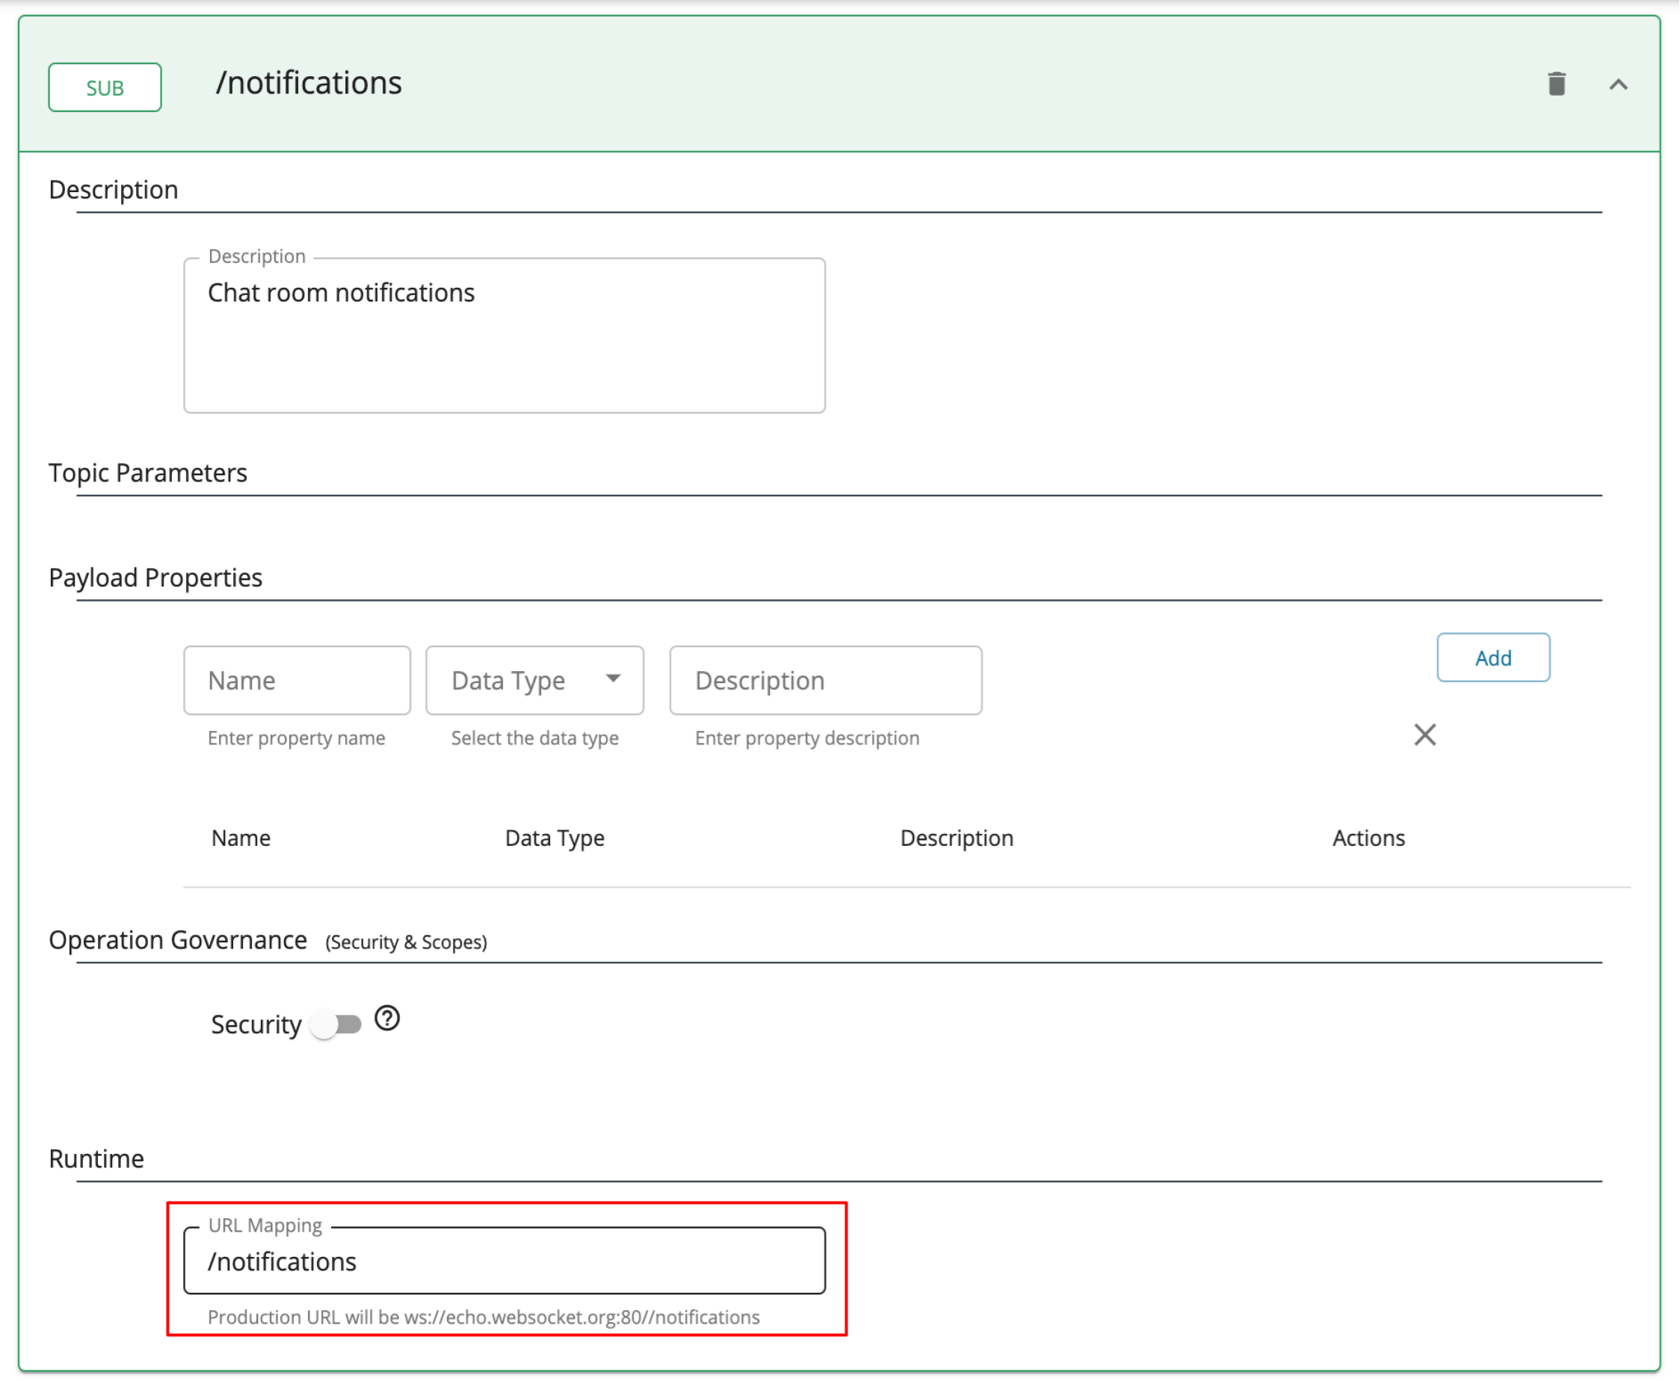Expand the Data Type selector arrow
1680x1381 pixels.
point(613,679)
